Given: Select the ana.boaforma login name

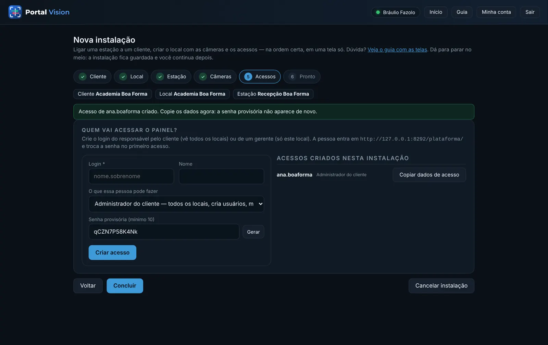Looking at the screenshot, I should pyautogui.click(x=295, y=175).
